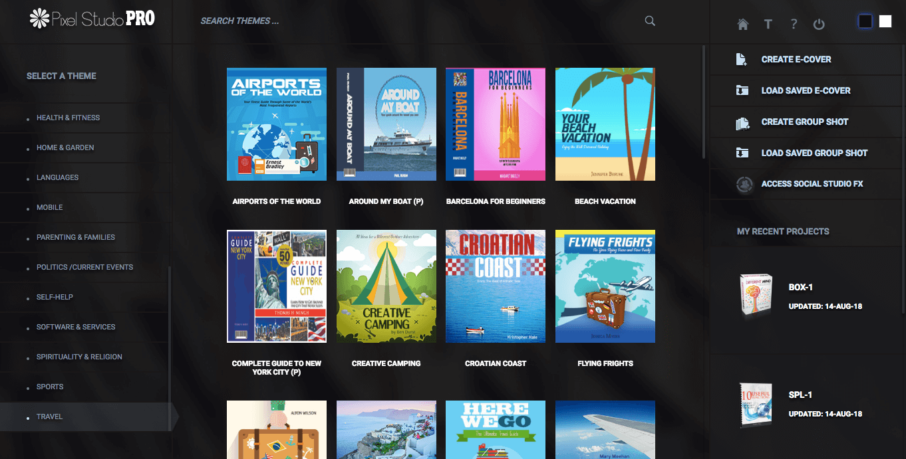This screenshot has height=459, width=906.
Task: Click the 'AIRPORTS OF THE WORLD' title text
Action: 277,201
